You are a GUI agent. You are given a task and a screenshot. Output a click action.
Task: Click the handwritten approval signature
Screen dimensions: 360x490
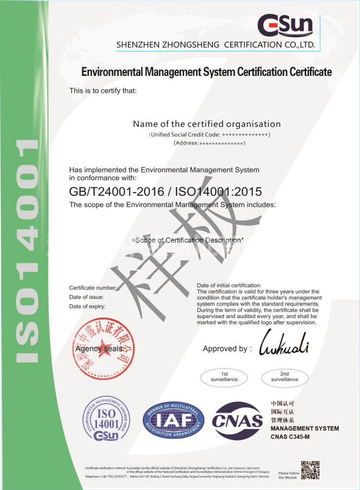point(284,343)
